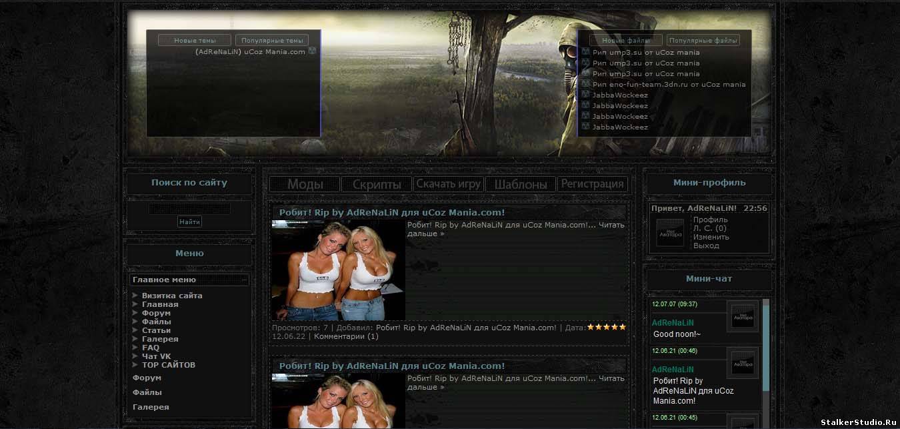Click the greeting Привет, AdReNaLiN!

click(x=694, y=208)
